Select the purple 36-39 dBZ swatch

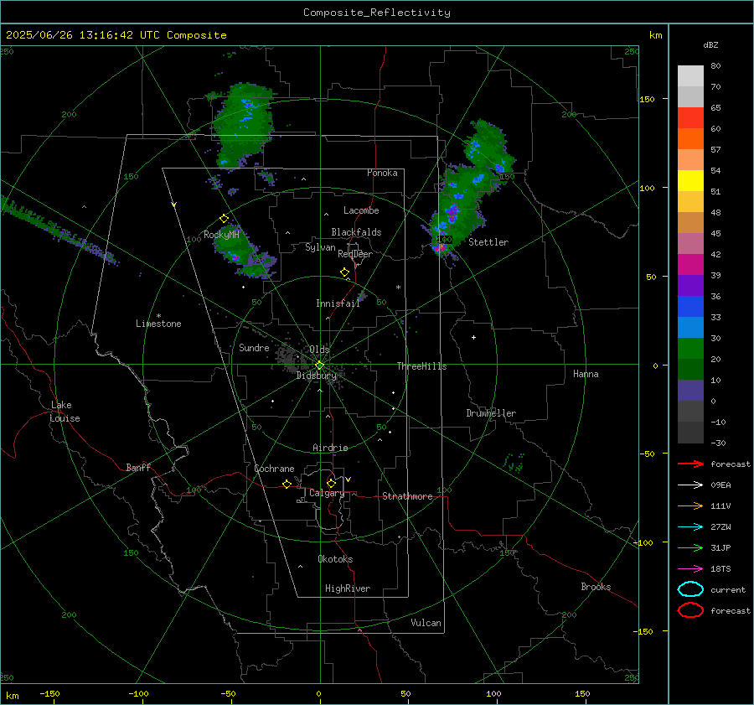[x=690, y=285]
